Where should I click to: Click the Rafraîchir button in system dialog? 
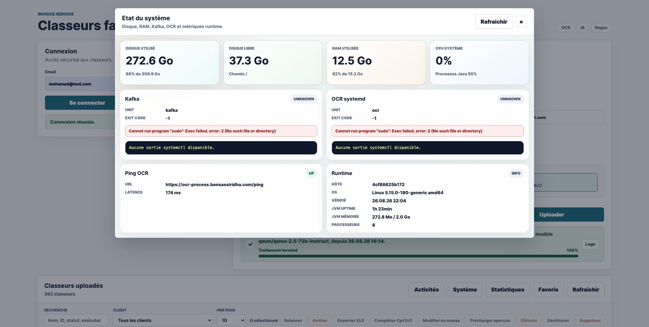click(494, 22)
